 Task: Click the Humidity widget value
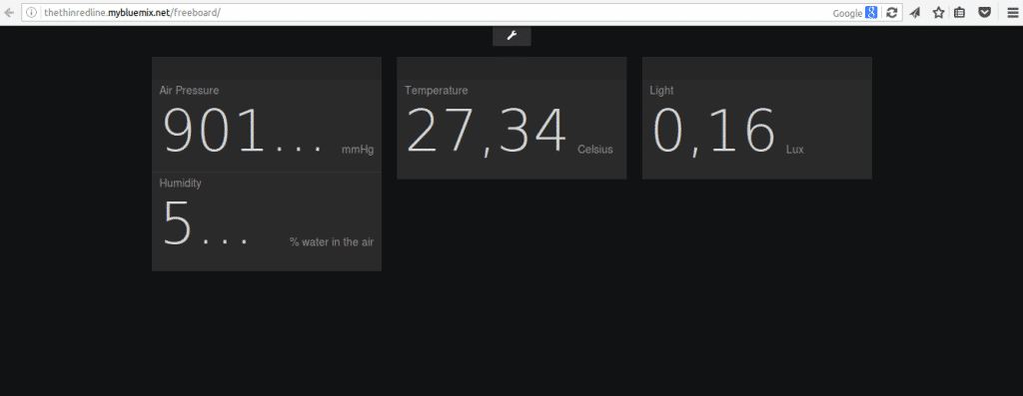(206, 223)
